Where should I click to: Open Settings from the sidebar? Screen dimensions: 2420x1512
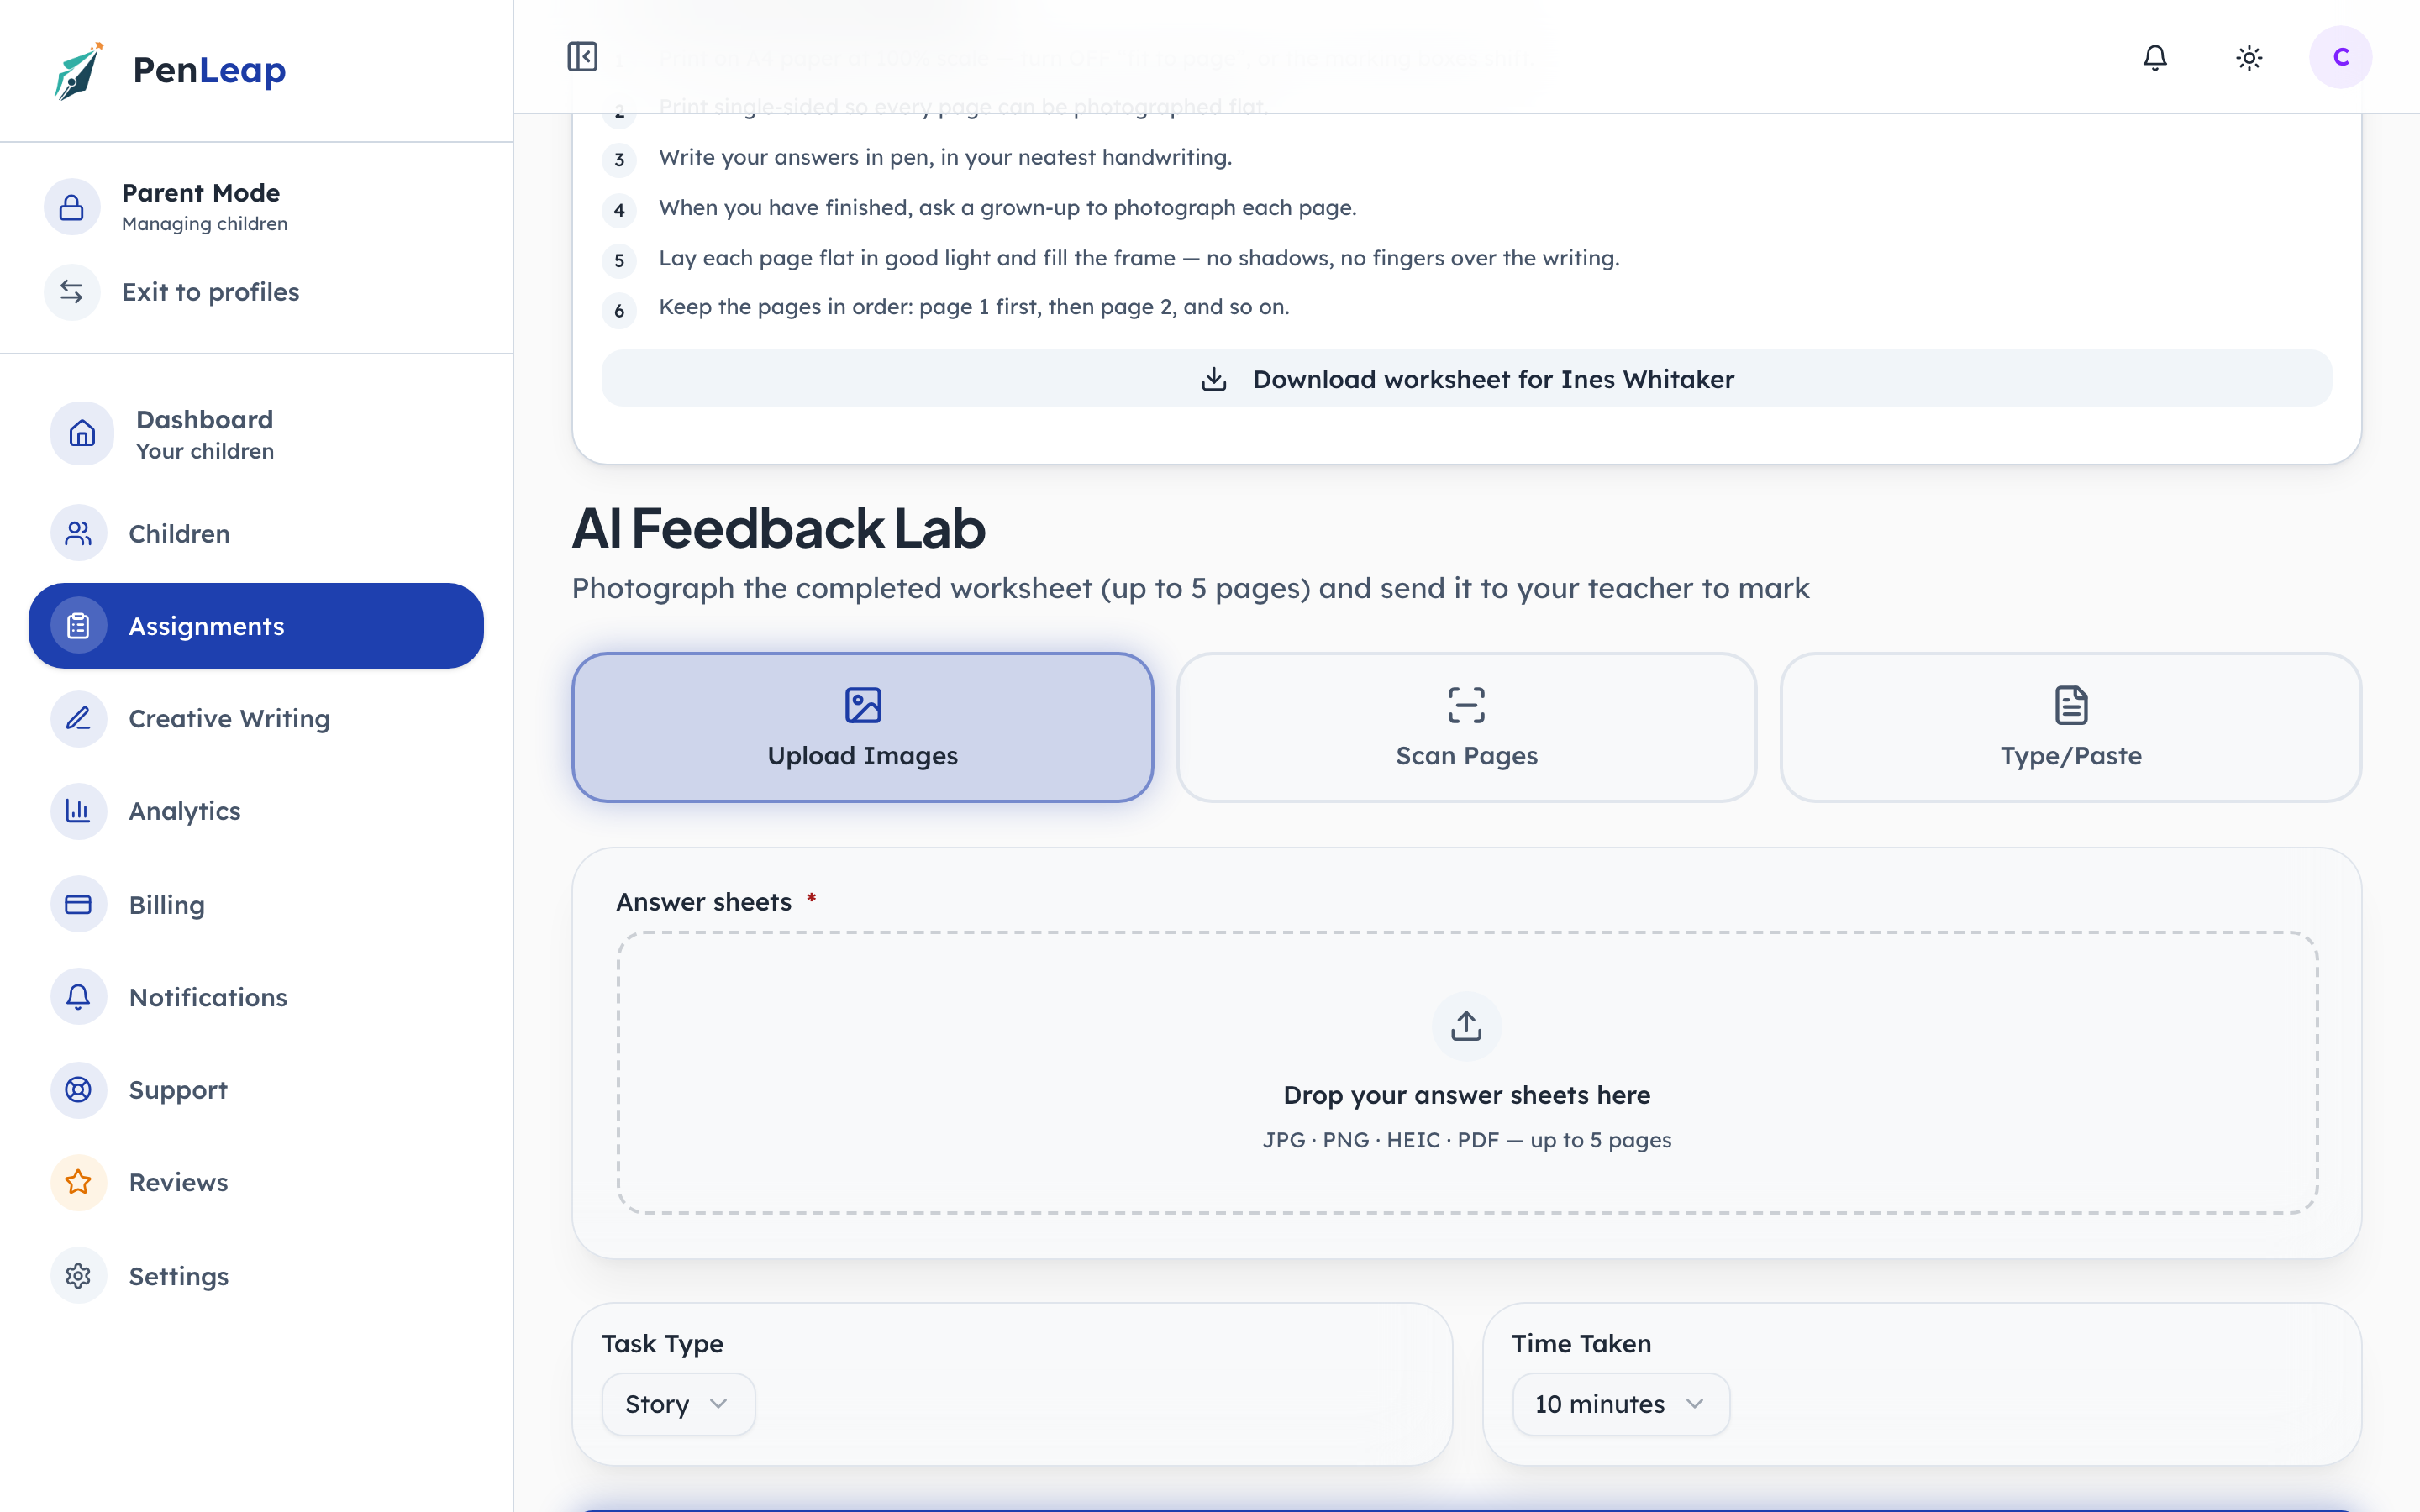point(256,1275)
